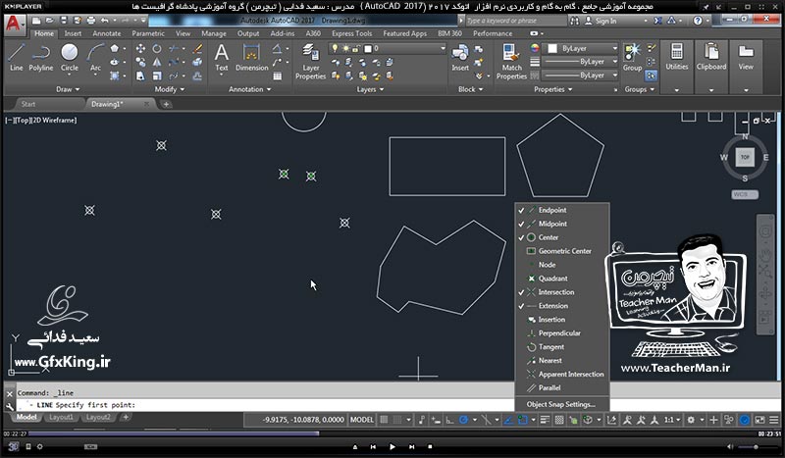Screen dimensions: 785x458
Task: Activate Match Properties tool
Action: point(511,61)
